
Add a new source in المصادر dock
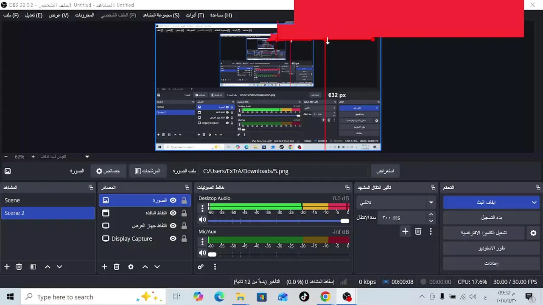tap(104, 267)
